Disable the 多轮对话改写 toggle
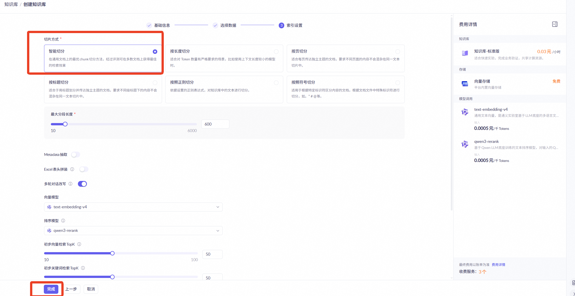The width and height of the screenshot is (575, 296). [x=82, y=184]
